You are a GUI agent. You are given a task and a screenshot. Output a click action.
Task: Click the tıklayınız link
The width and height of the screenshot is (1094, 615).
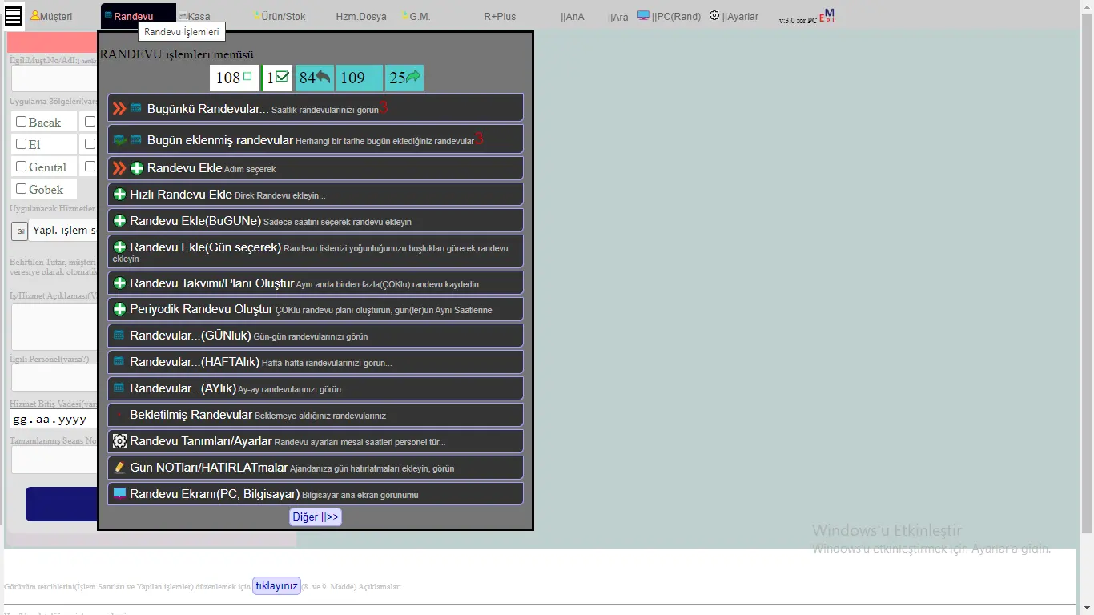click(x=276, y=585)
